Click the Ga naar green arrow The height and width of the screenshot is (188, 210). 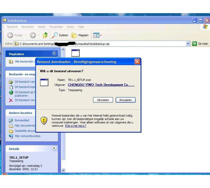[x=194, y=44]
